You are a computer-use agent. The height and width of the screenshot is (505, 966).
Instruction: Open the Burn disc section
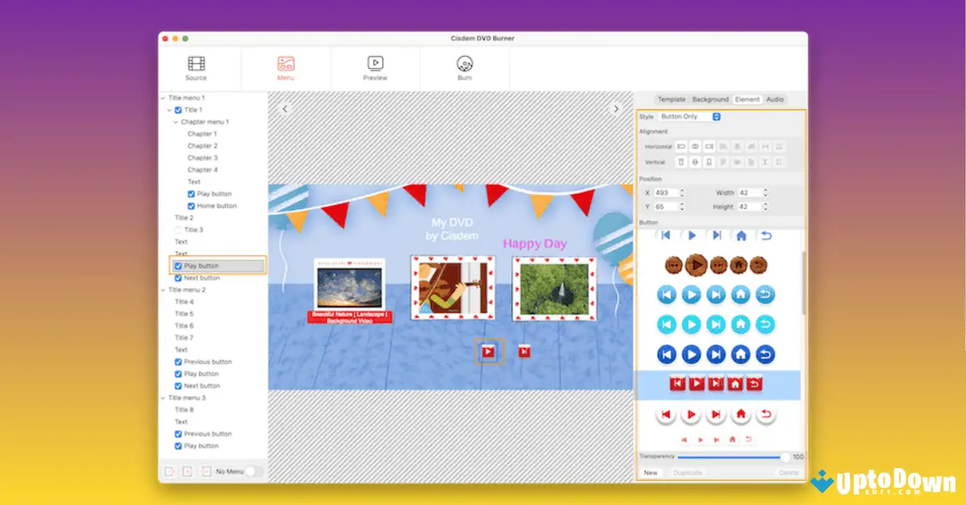[x=464, y=64]
